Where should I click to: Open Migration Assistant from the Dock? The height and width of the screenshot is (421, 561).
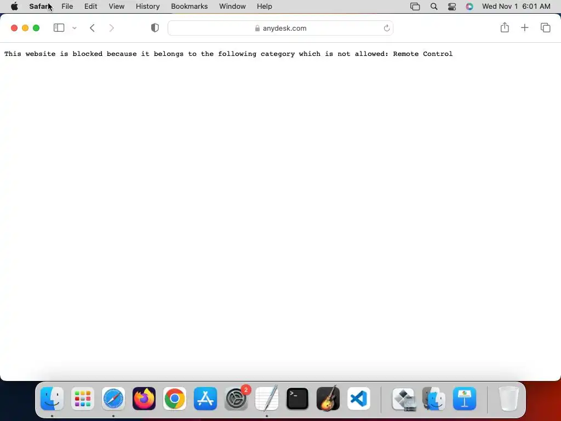pyautogui.click(x=434, y=399)
